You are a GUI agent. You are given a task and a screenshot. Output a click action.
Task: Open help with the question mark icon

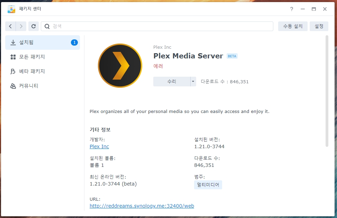292,9
